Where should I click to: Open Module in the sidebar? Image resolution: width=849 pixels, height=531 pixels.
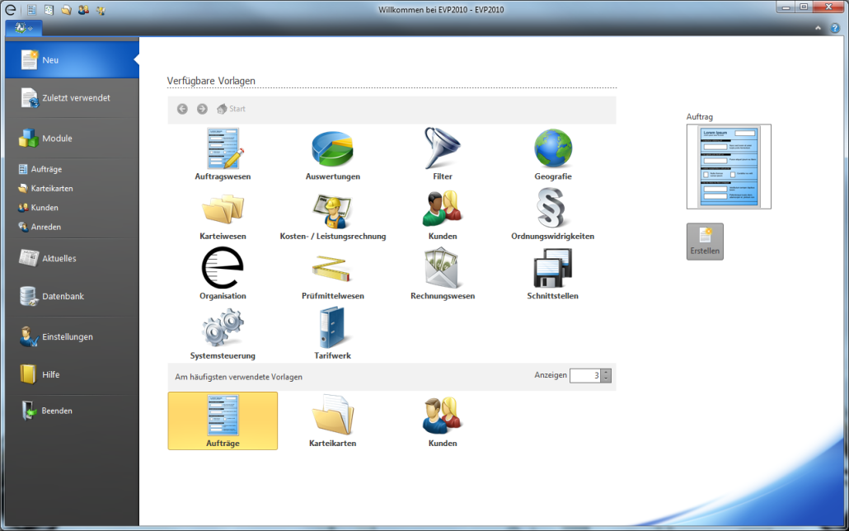tap(72, 139)
